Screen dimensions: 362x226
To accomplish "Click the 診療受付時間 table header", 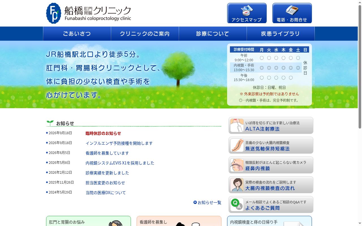I will click(x=244, y=50).
